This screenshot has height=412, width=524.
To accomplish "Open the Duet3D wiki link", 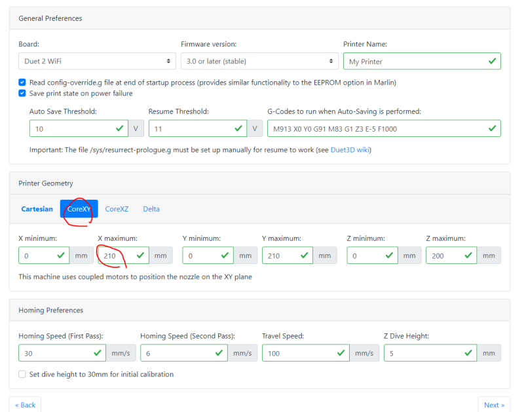I will click(x=350, y=150).
